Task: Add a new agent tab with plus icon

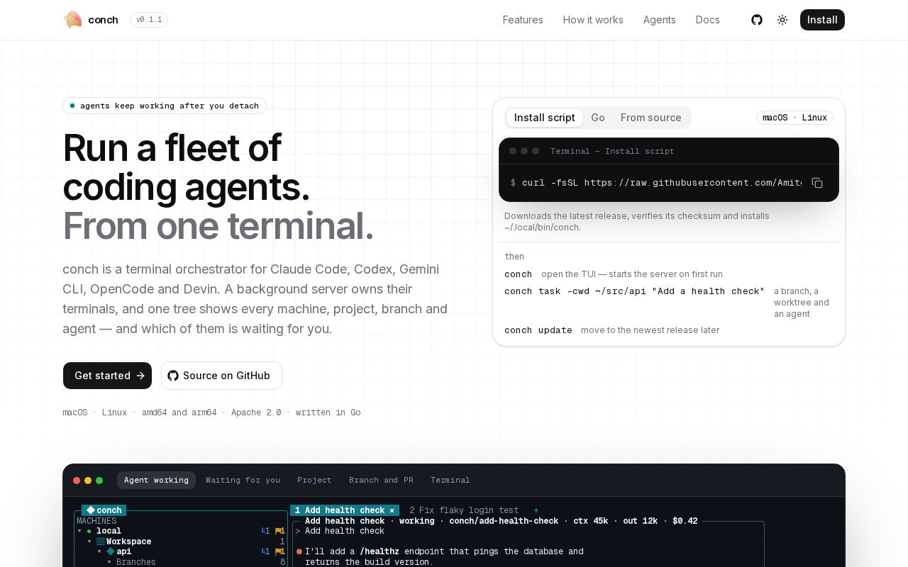Action: pyautogui.click(x=536, y=510)
